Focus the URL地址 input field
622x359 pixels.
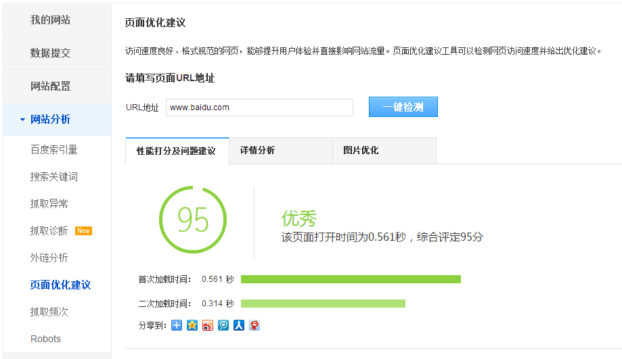click(259, 107)
